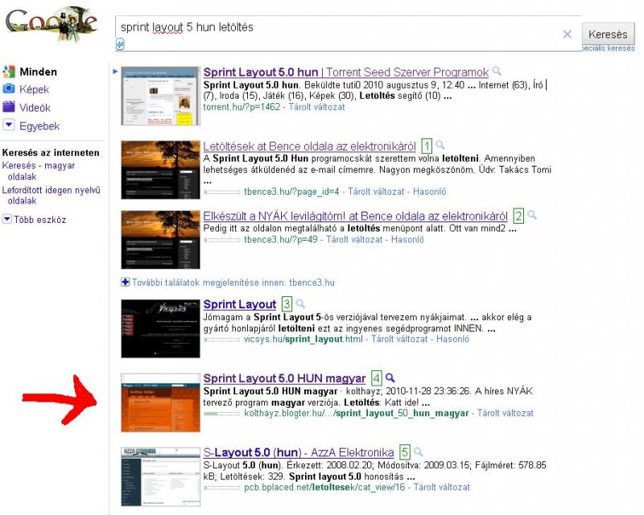Select the Minden search category

(x=38, y=72)
